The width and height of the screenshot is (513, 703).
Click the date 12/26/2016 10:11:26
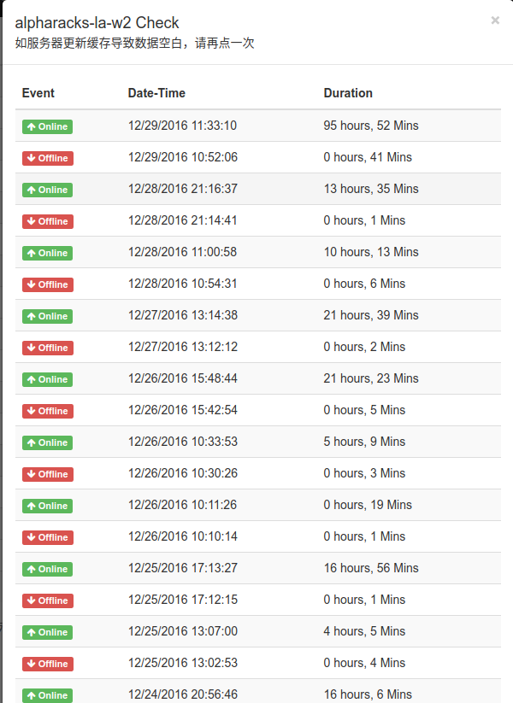(x=183, y=505)
